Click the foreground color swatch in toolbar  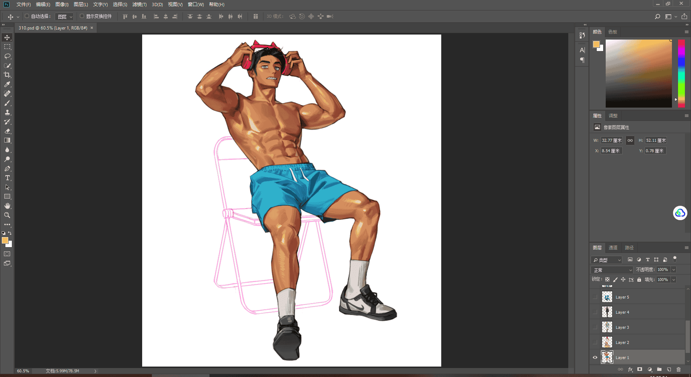point(5,240)
